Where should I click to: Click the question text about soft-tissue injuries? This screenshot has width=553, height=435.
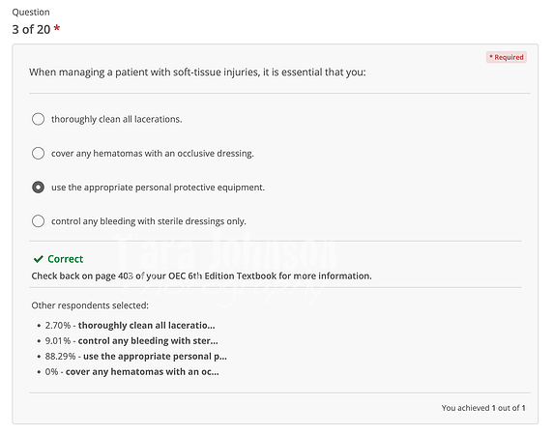tap(197, 72)
